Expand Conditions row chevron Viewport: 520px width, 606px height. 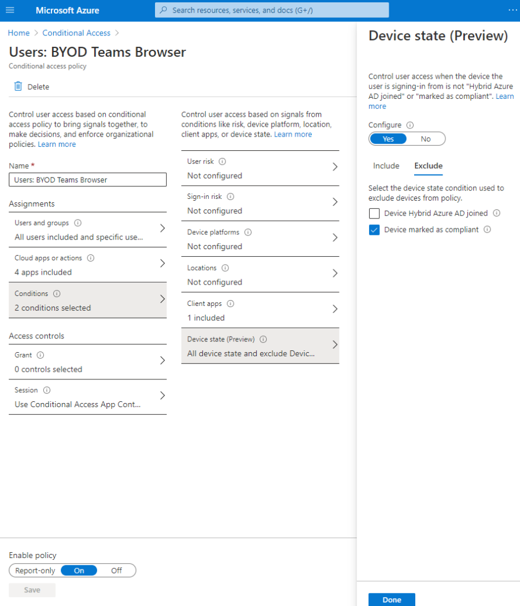coord(163,299)
